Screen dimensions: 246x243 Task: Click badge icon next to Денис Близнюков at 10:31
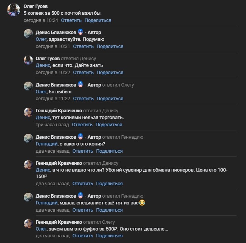tap(80, 32)
